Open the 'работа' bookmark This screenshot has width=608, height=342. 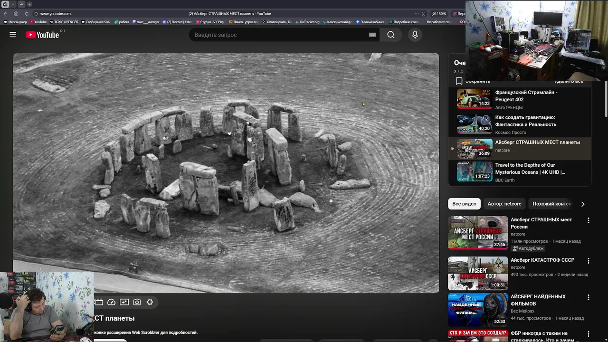pyautogui.click(x=122, y=22)
